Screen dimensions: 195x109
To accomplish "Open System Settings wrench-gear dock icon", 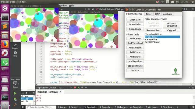I will tap(5, 53).
